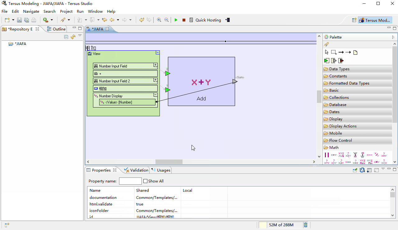The height and width of the screenshot is (230, 398).
Task: Select the green Trigger slot tool
Action: 327,61
